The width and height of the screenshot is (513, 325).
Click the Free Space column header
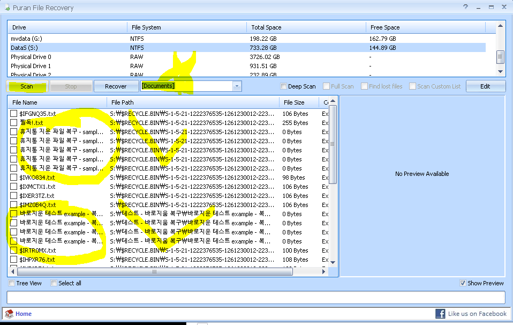pyautogui.click(x=426, y=27)
